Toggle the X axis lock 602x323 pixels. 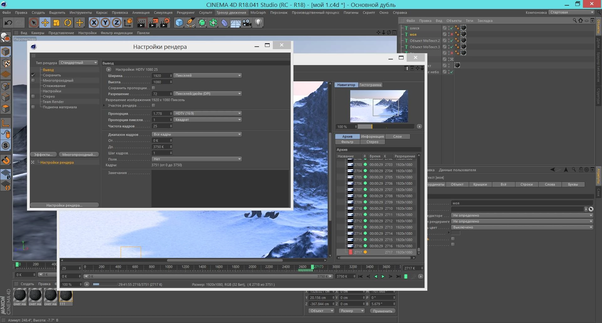[94, 23]
